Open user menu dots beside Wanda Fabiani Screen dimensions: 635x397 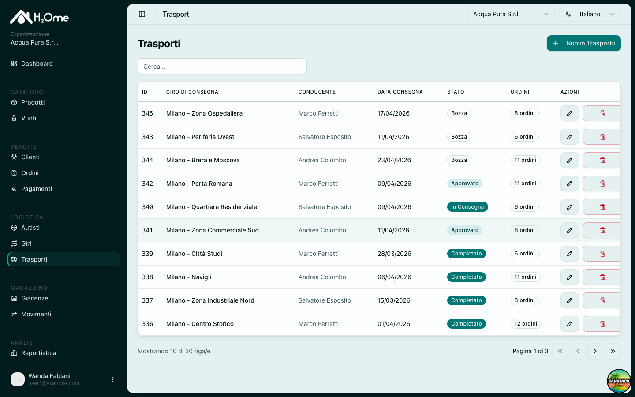click(113, 379)
